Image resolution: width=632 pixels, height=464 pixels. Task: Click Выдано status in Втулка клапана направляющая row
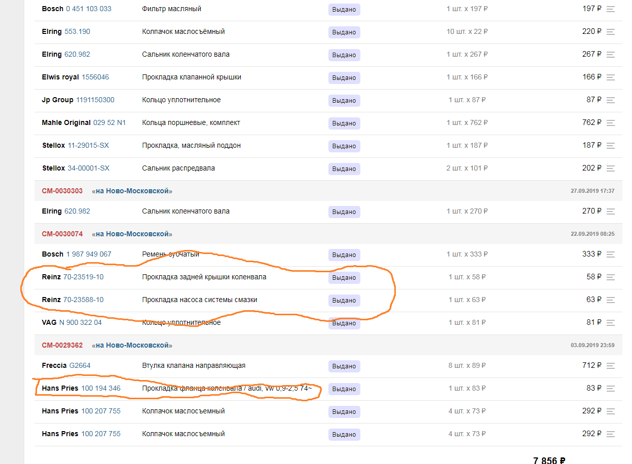click(344, 366)
